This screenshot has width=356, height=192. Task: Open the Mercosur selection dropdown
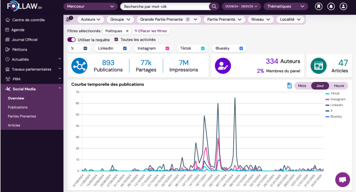[90, 7]
